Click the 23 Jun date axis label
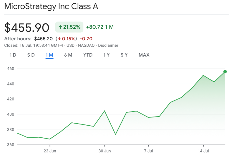229x155 pixels. [50, 151]
